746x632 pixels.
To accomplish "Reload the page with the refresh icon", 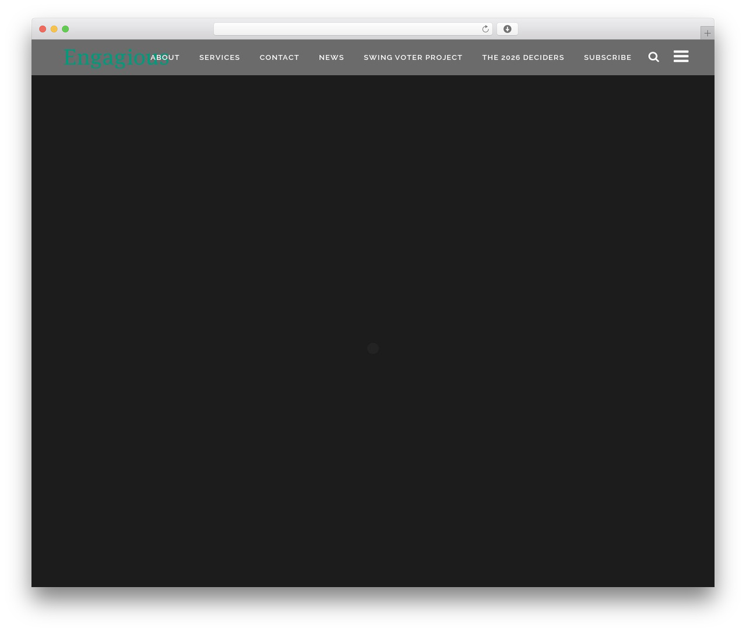I will (x=485, y=29).
